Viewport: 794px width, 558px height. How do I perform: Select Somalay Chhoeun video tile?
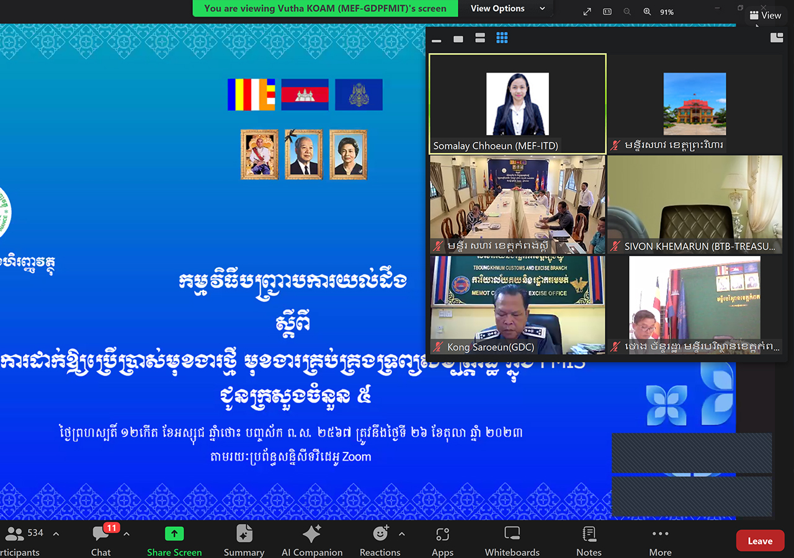click(x=517, y=104)
